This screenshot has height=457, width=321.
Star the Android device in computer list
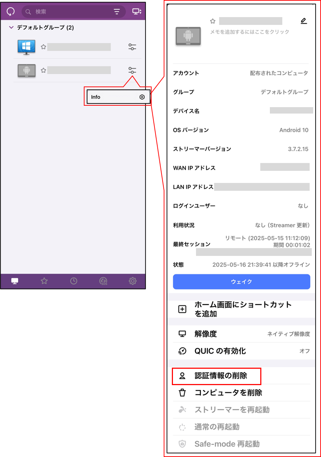pos(43,70)
